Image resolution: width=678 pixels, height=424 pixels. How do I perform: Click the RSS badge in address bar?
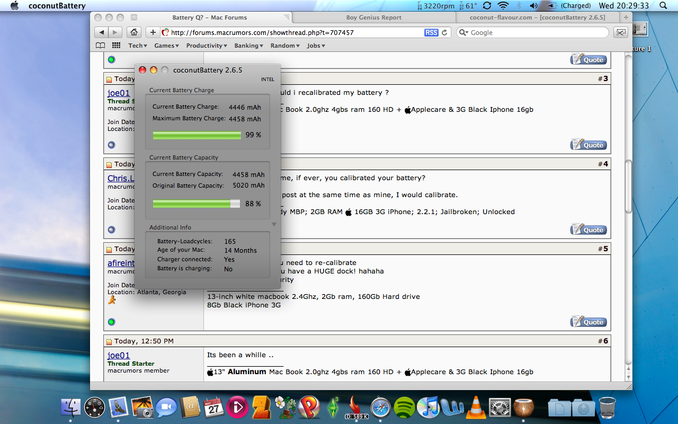point(431,32)
